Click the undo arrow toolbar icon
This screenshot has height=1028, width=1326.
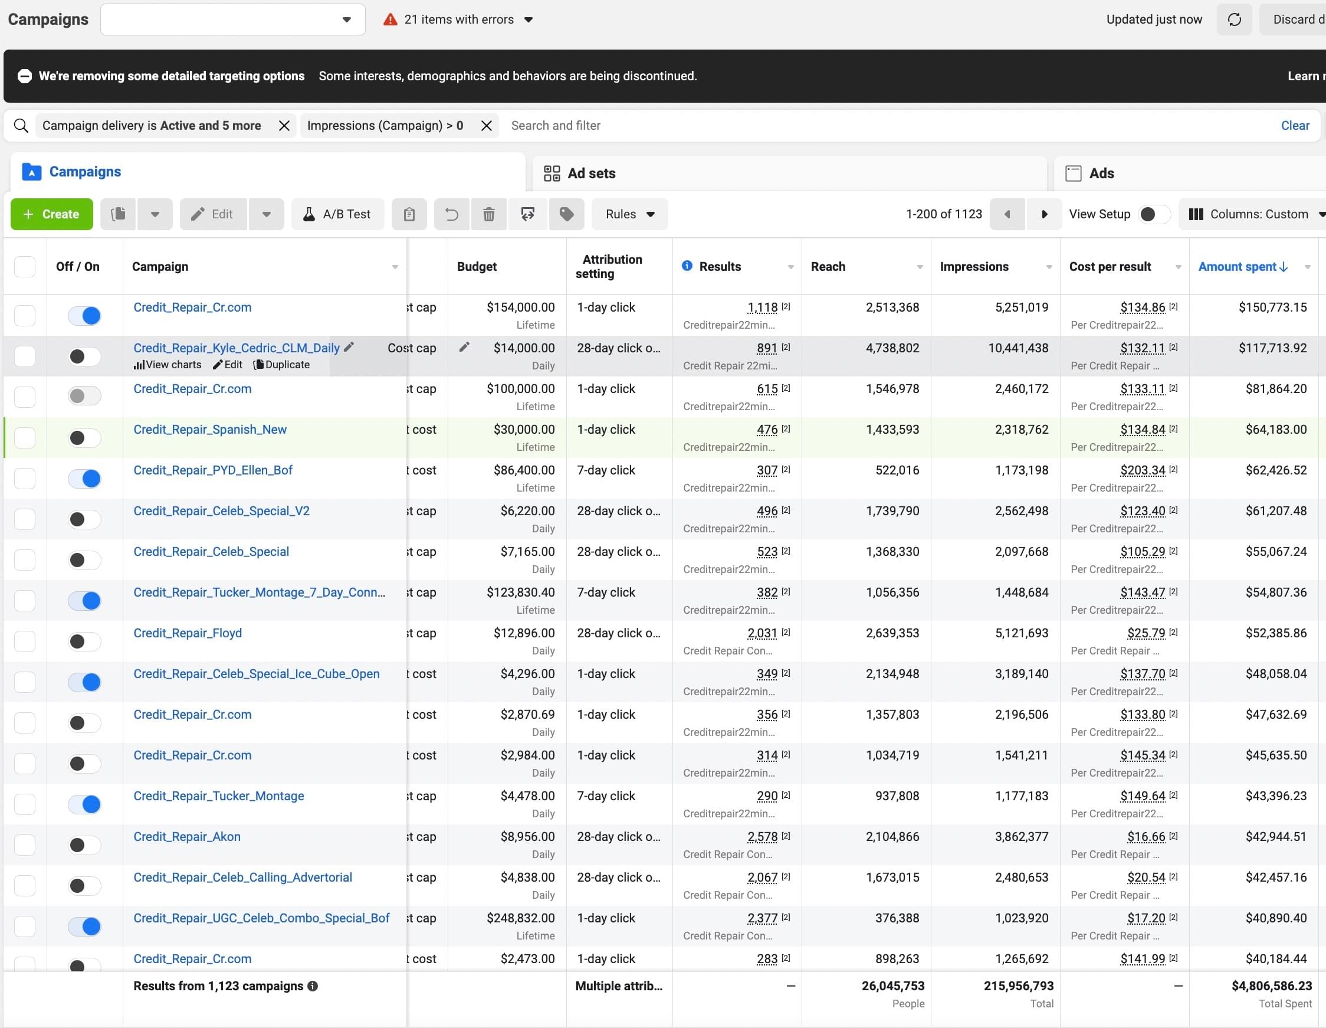(451, 214)
